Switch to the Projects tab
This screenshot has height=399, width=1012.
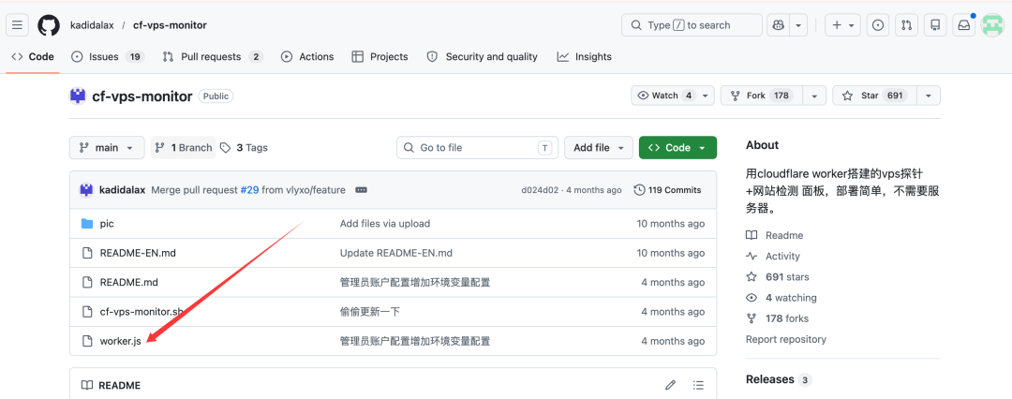[379, 57]
